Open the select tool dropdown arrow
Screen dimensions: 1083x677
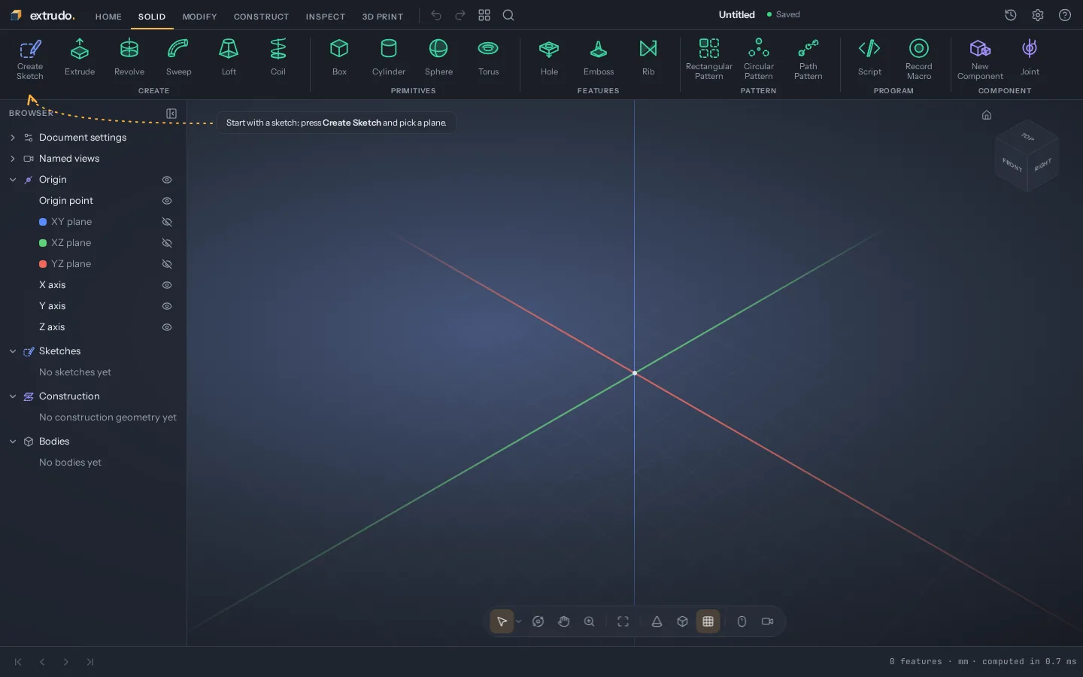coord(519,621)
